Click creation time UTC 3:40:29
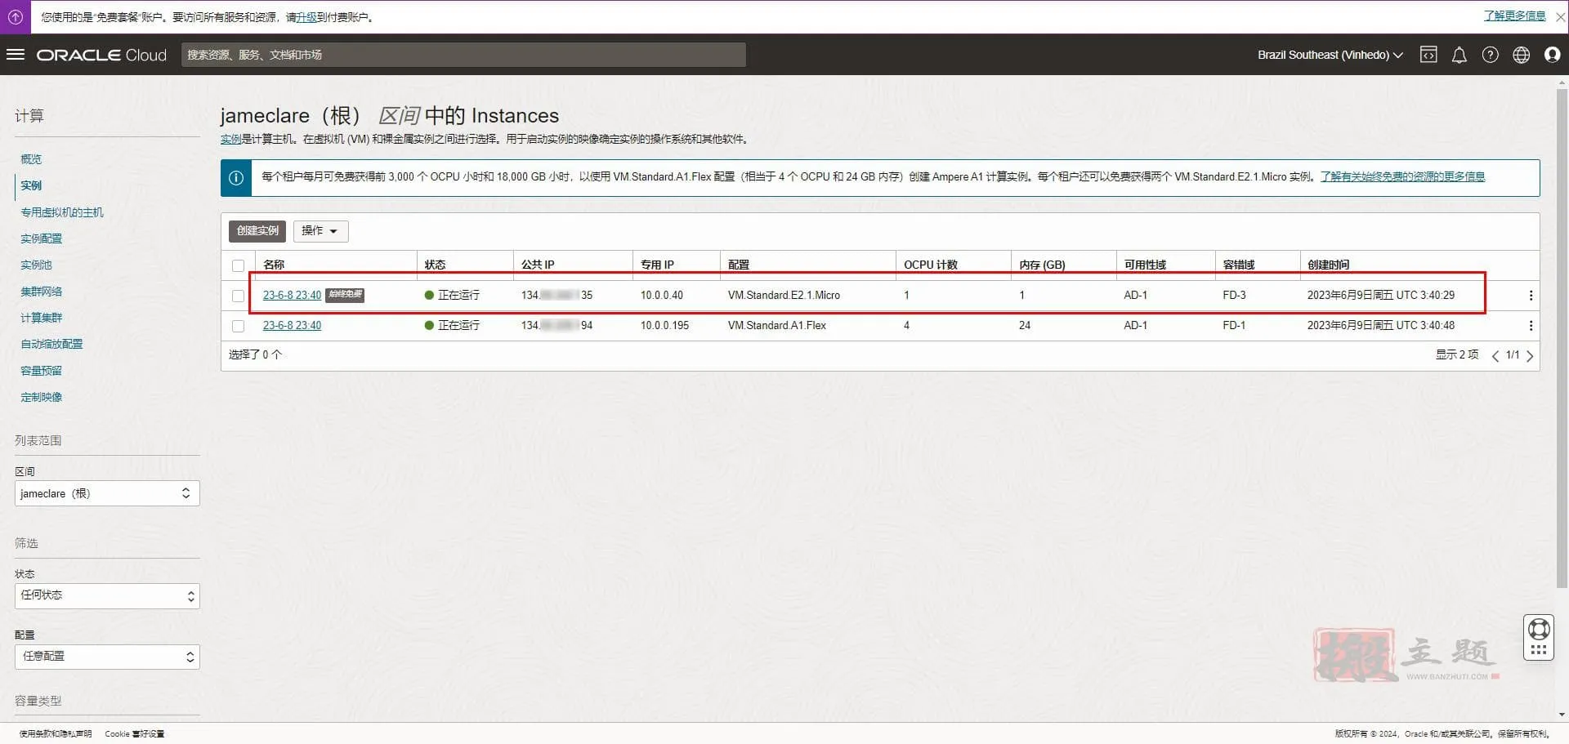The image size is (1569, 744). click(1381, 296)
